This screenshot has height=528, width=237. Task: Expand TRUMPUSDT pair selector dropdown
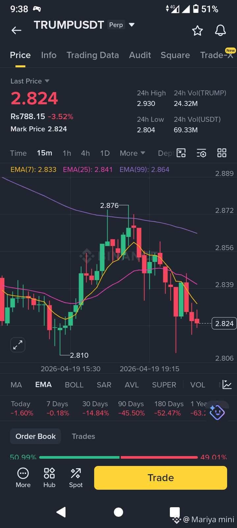tap(132, 25)
